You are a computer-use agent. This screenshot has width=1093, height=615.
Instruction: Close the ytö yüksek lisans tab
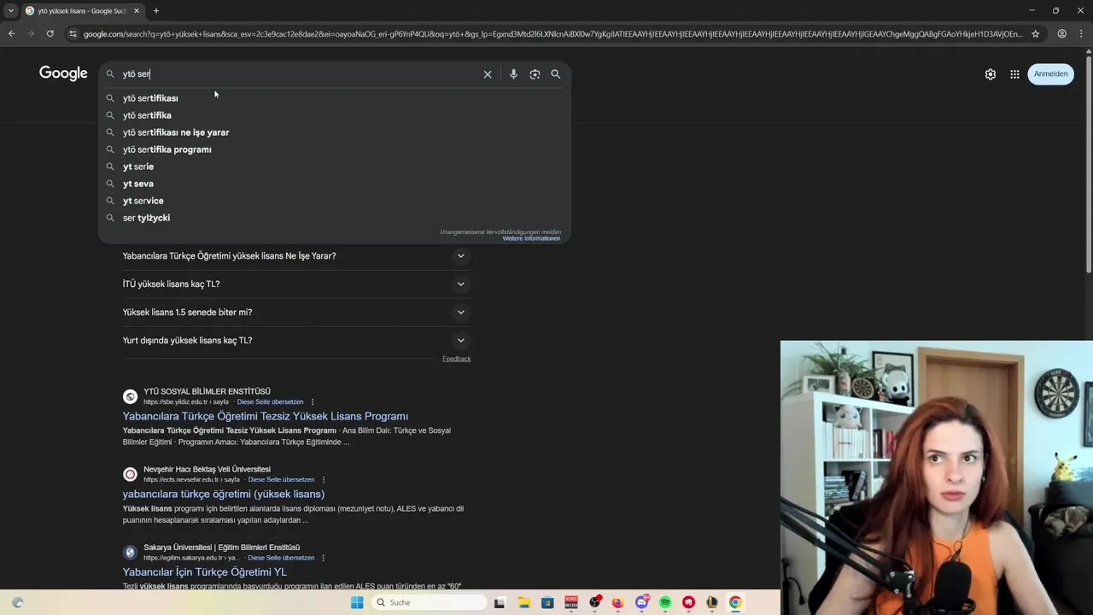137,11
